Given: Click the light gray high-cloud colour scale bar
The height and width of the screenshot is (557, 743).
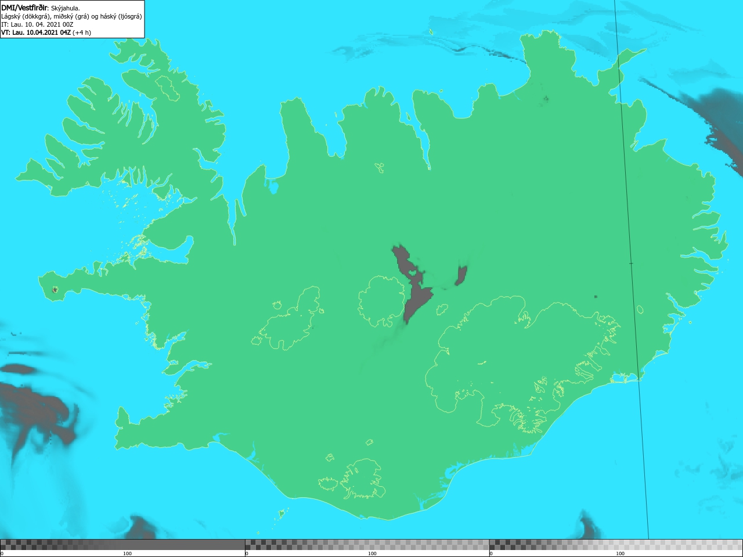Looking at the screenshot, I should [616, 544].
